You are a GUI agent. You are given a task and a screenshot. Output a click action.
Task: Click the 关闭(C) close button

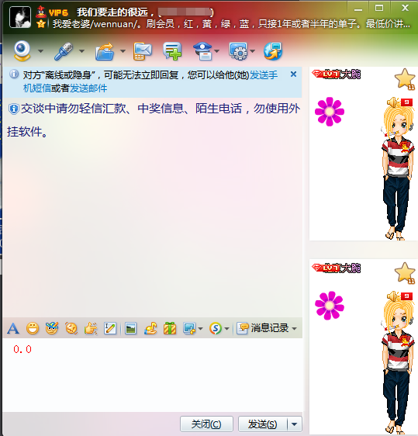206,424
